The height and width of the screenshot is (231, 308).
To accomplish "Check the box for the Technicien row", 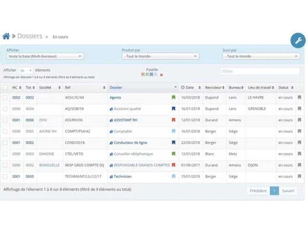I will pyautogui.click(x=5, y=176).
